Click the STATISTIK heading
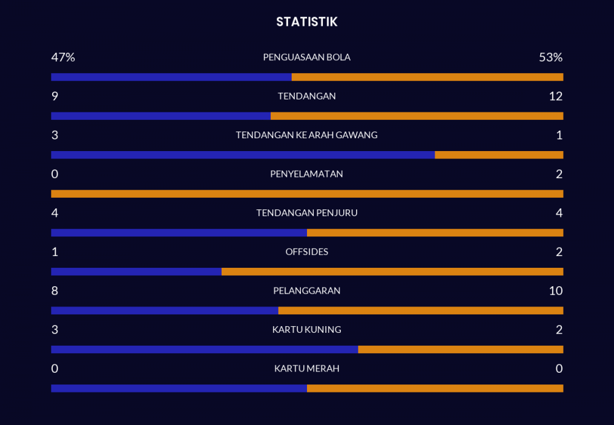This screenshot has height=425, width=614. (306, 22)
